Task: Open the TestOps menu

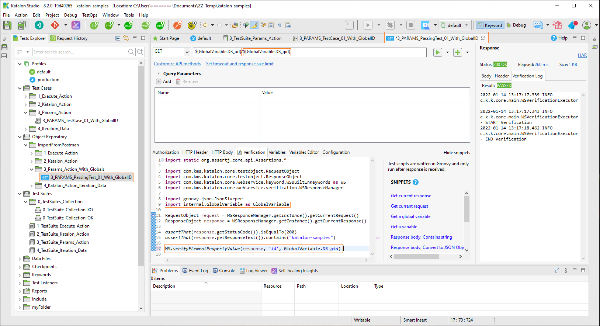Action: tap(90, 15)
